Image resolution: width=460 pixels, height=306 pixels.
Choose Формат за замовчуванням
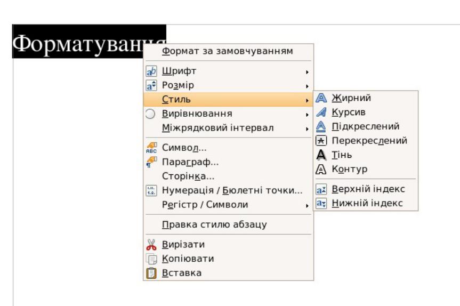pos(228,51)
